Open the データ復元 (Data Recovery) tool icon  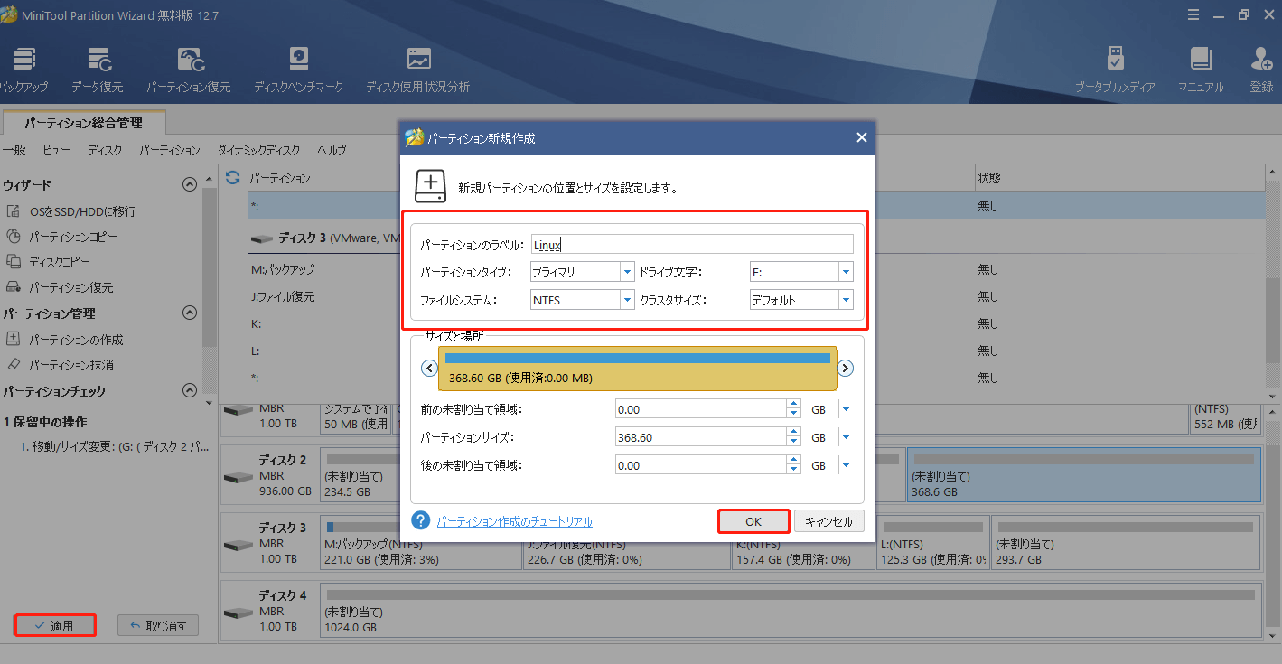[98, 61]
